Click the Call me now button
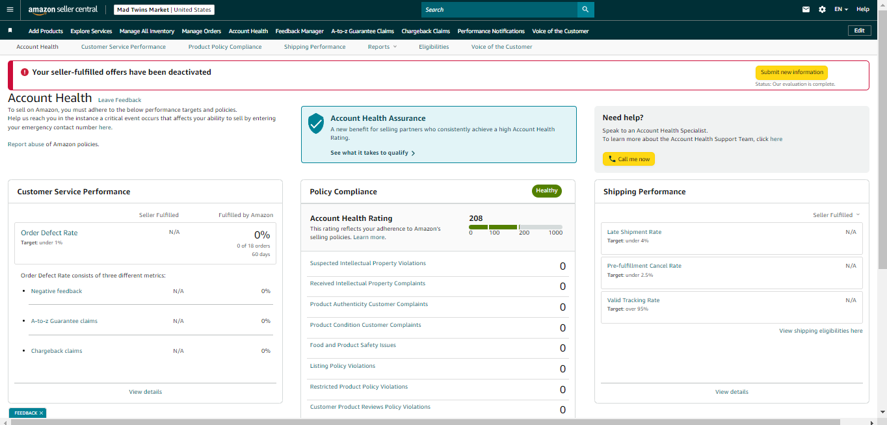The height and width of the screenshot is (425, 887). click(629, 159)
